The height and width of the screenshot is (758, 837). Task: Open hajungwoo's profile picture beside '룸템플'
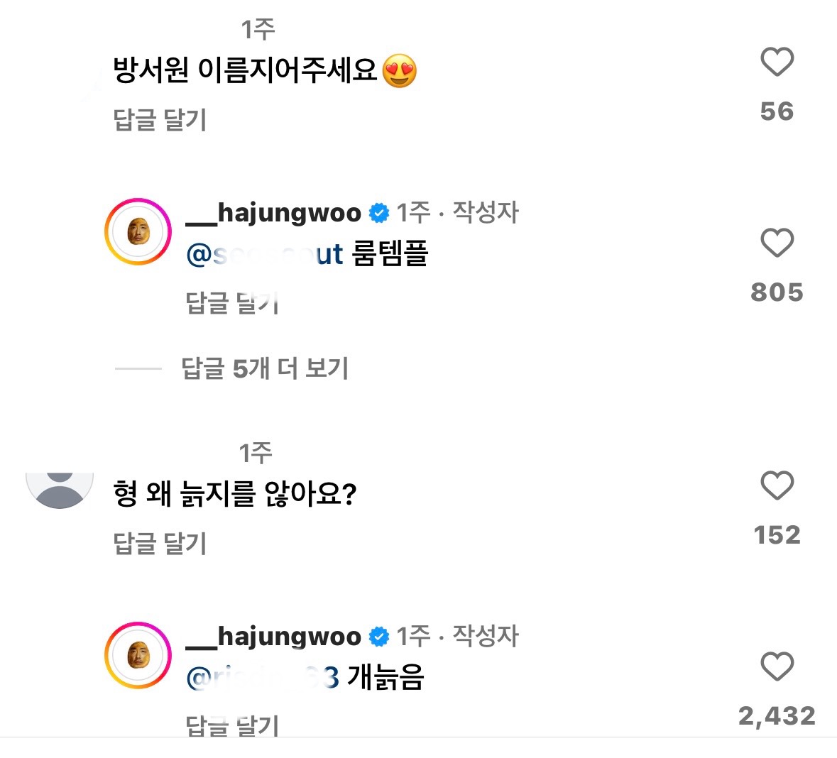pyautogui.click(x=138, y=232)
